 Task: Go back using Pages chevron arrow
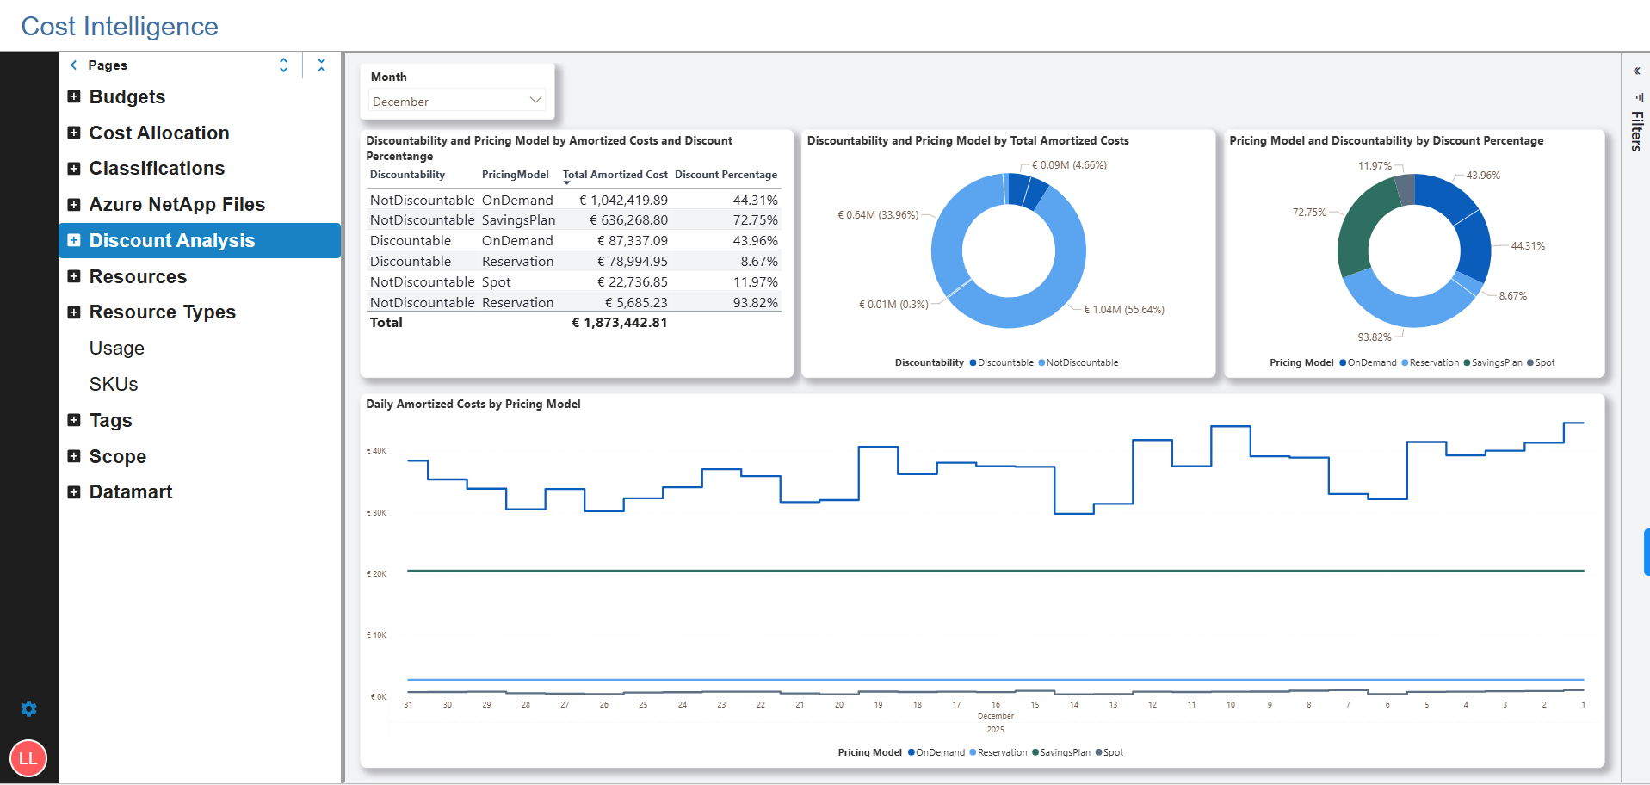tap(74, 65)
